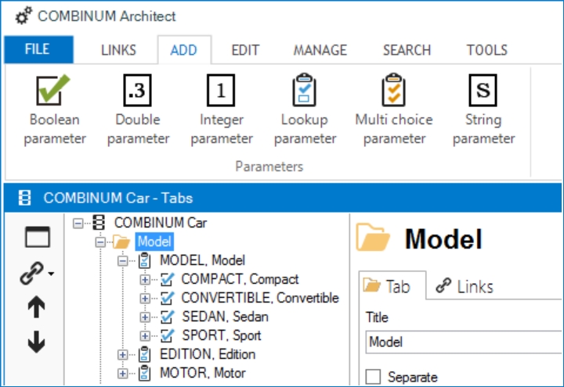This screenshot has width=564, height=387.
Task: Expand the SPORT, Sport node
Action: click(145, 335)
